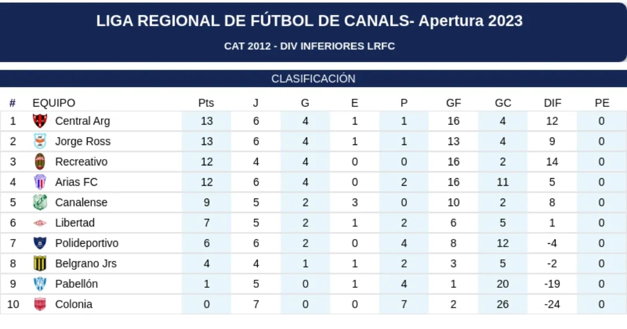Click the green Canalense team crest

[x=39, y=202]
